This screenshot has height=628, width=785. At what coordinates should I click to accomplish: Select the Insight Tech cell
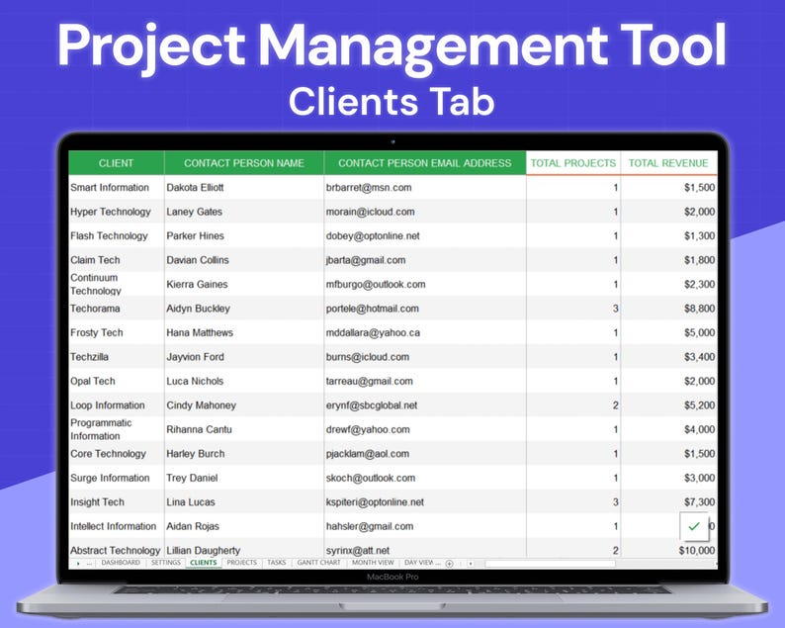tap(116, 501)
